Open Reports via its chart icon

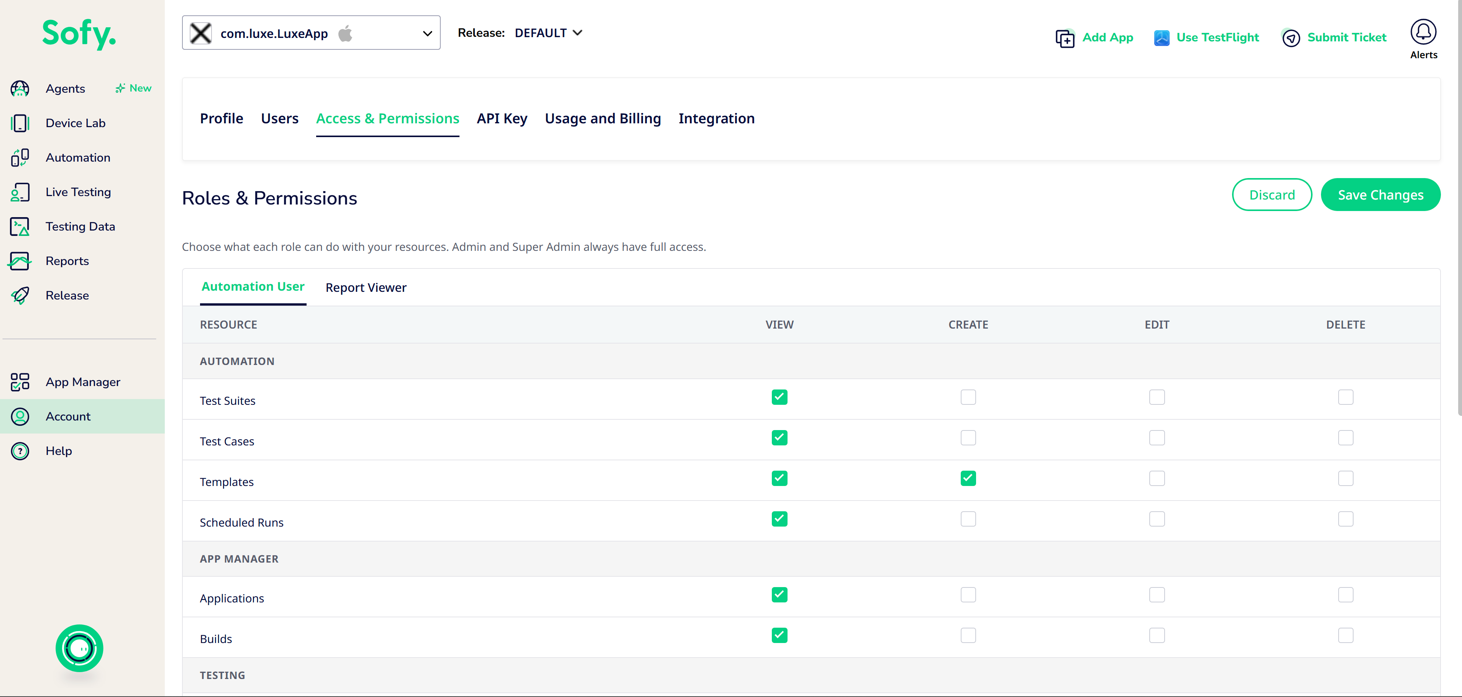pyautogui.click(x=20, y=262)
